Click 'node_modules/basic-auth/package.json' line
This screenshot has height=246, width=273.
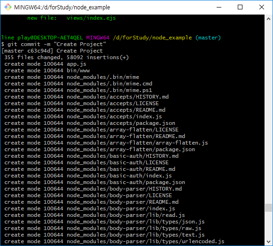coord(95,183)
